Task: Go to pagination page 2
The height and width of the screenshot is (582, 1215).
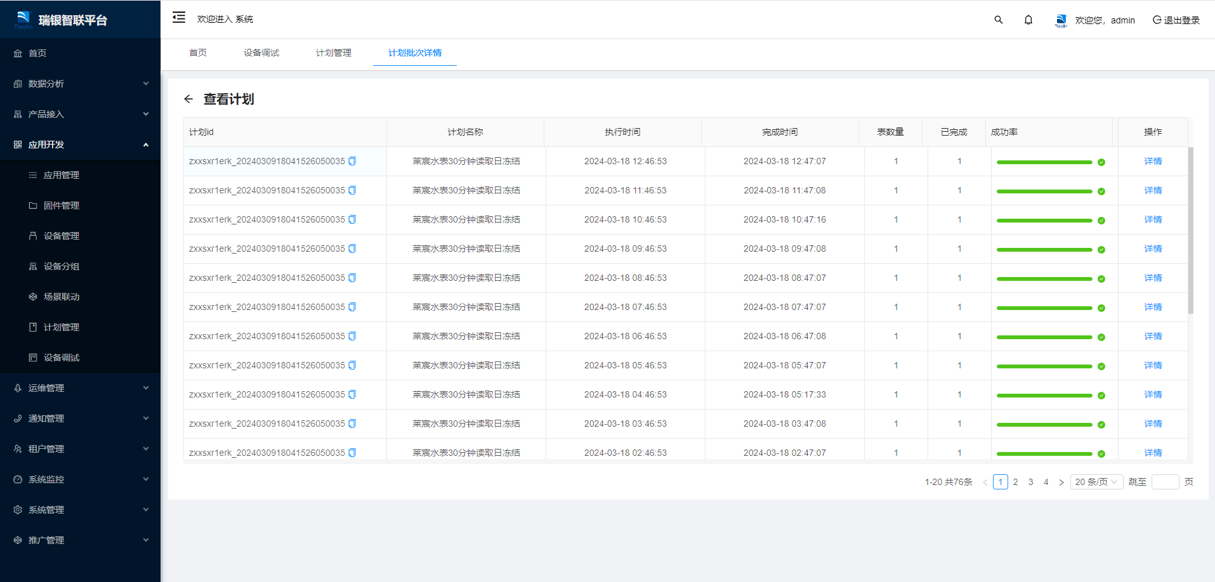Action: point(1015,482)
